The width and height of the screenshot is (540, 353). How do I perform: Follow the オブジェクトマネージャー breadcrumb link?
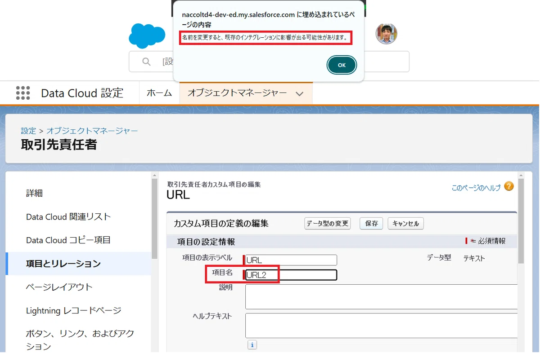point(92,131)
